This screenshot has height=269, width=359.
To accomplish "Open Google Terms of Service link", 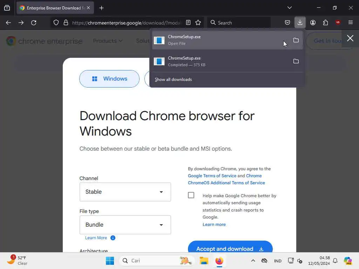I will [x=212, y=176].
